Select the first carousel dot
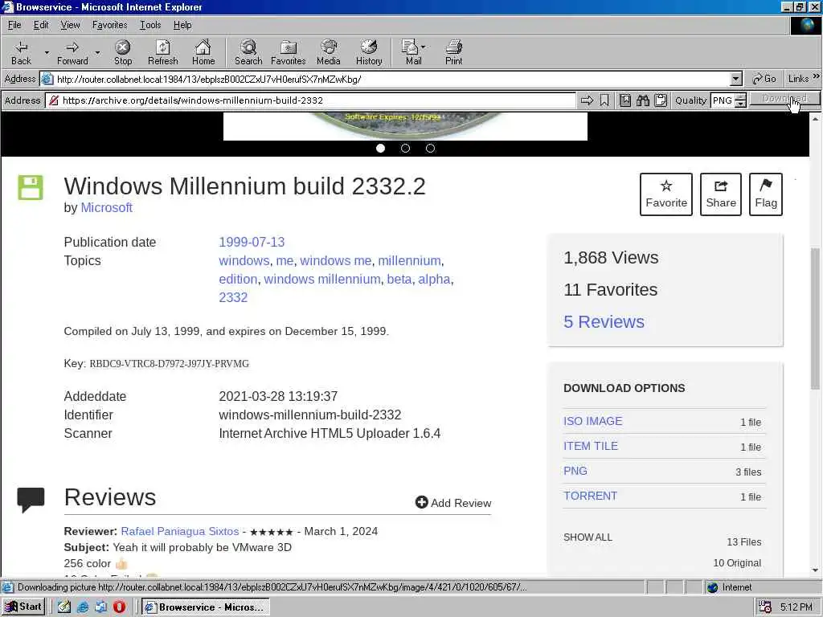The image size is (823, 617). (x=380, y=149)
